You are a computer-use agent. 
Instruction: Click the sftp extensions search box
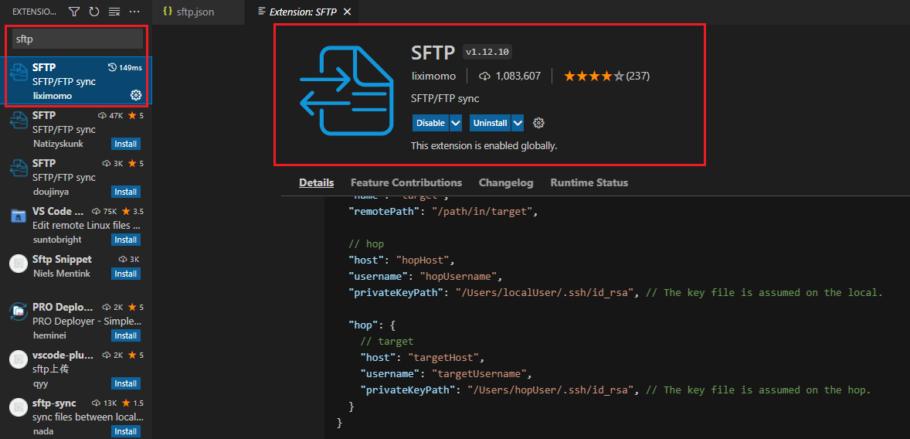pos(78,39)
